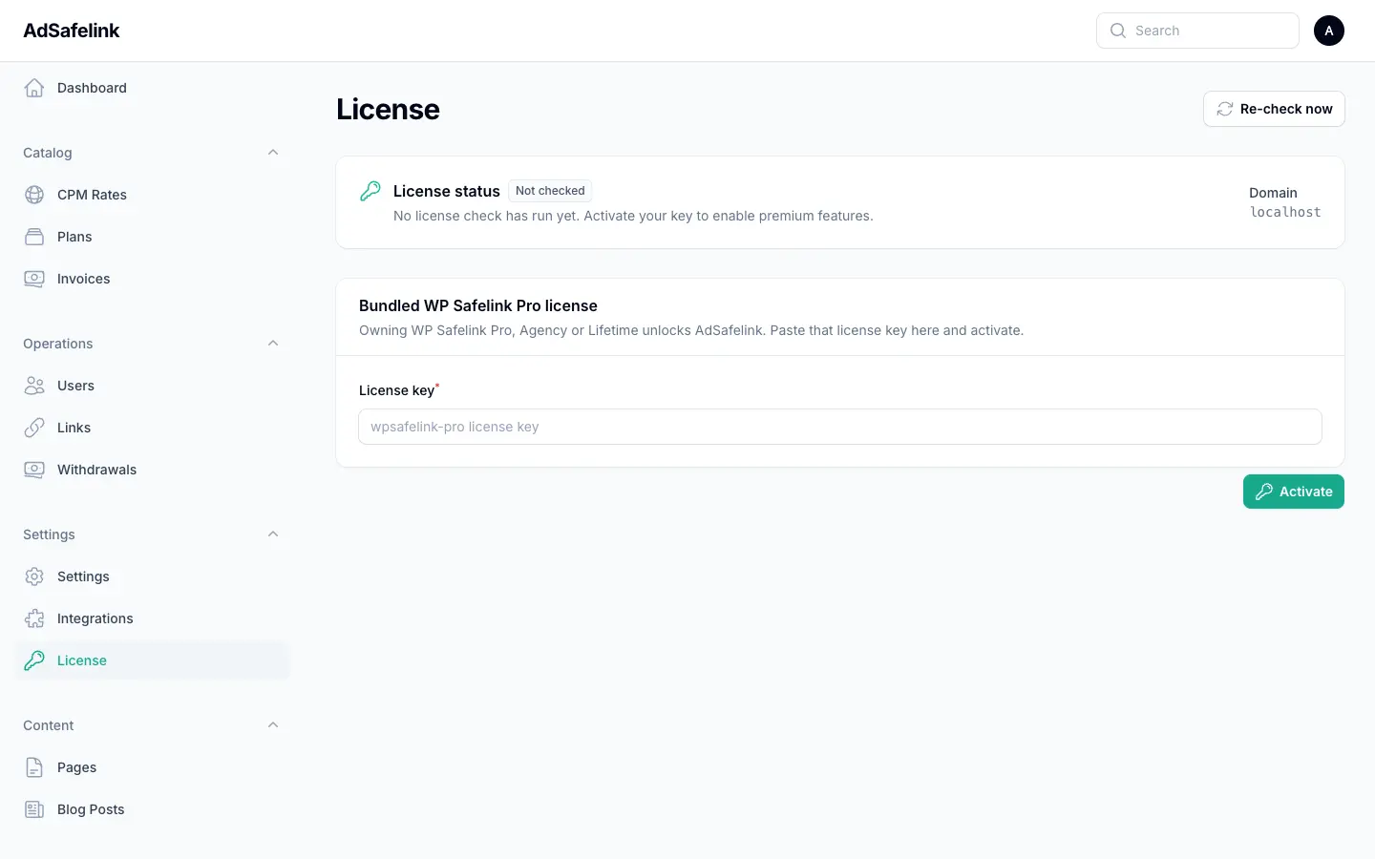The width and height of the screenshot is (1375, 859).
Task: Open Blog Posts
Action: point(153,809)
